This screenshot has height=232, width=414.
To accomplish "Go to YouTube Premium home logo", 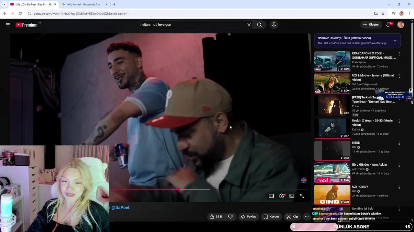I will pyautogui.click(x=27, y=25).
